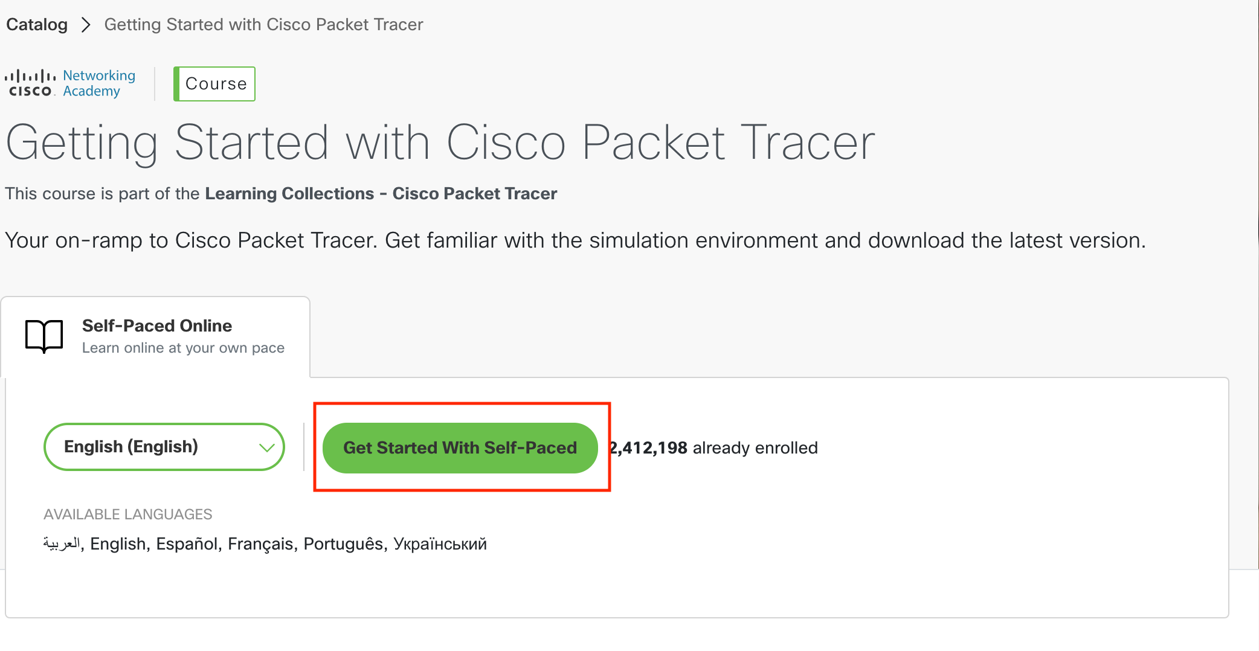The width and height of the screenshot is (1259, 651).
Task: Click the Español language name
Action: point(186,544)
